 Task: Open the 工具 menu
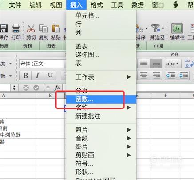[117, 5]
